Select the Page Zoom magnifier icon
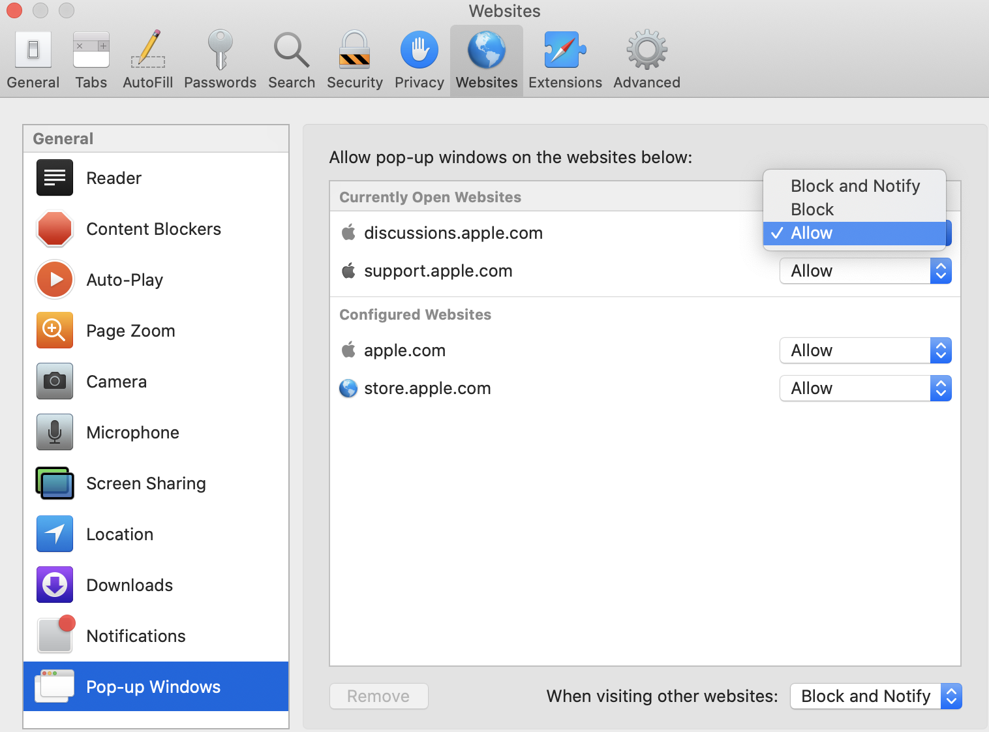The height and width of the screenshot is (732, 989). pos(55,330)
